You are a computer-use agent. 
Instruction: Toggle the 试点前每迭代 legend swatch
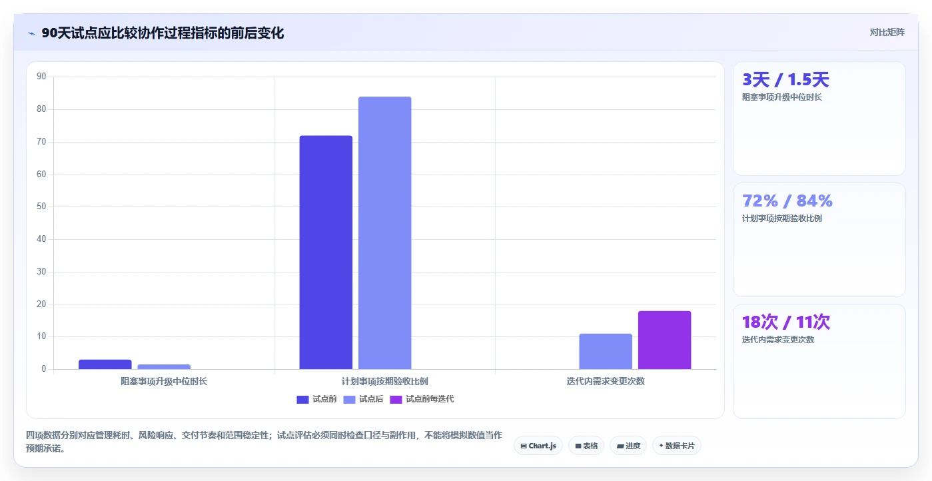396,399
